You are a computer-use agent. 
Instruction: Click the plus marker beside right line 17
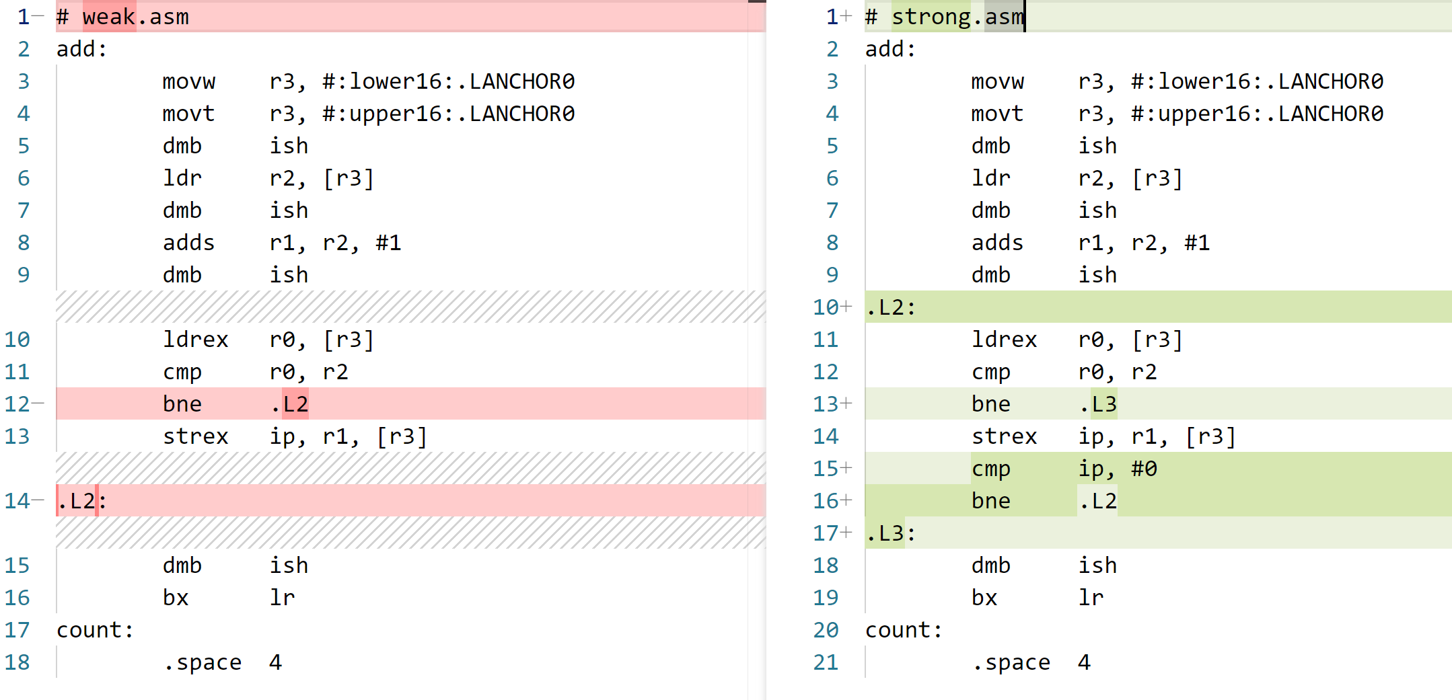847,533
